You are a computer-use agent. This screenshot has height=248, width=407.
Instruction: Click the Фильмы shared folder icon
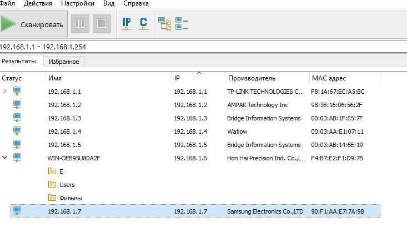[52, 198]
